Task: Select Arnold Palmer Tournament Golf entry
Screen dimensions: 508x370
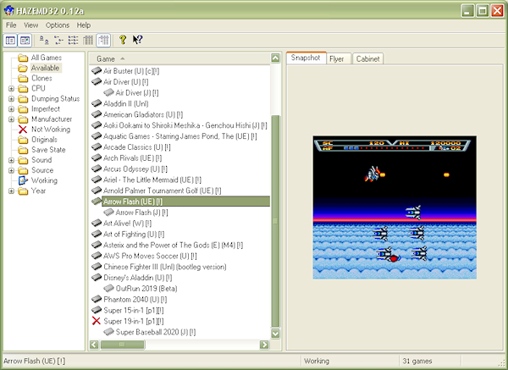Action: coord(162,191)
